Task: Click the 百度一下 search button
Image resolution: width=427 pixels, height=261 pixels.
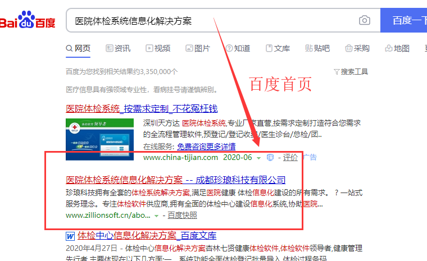Action: 404,20
